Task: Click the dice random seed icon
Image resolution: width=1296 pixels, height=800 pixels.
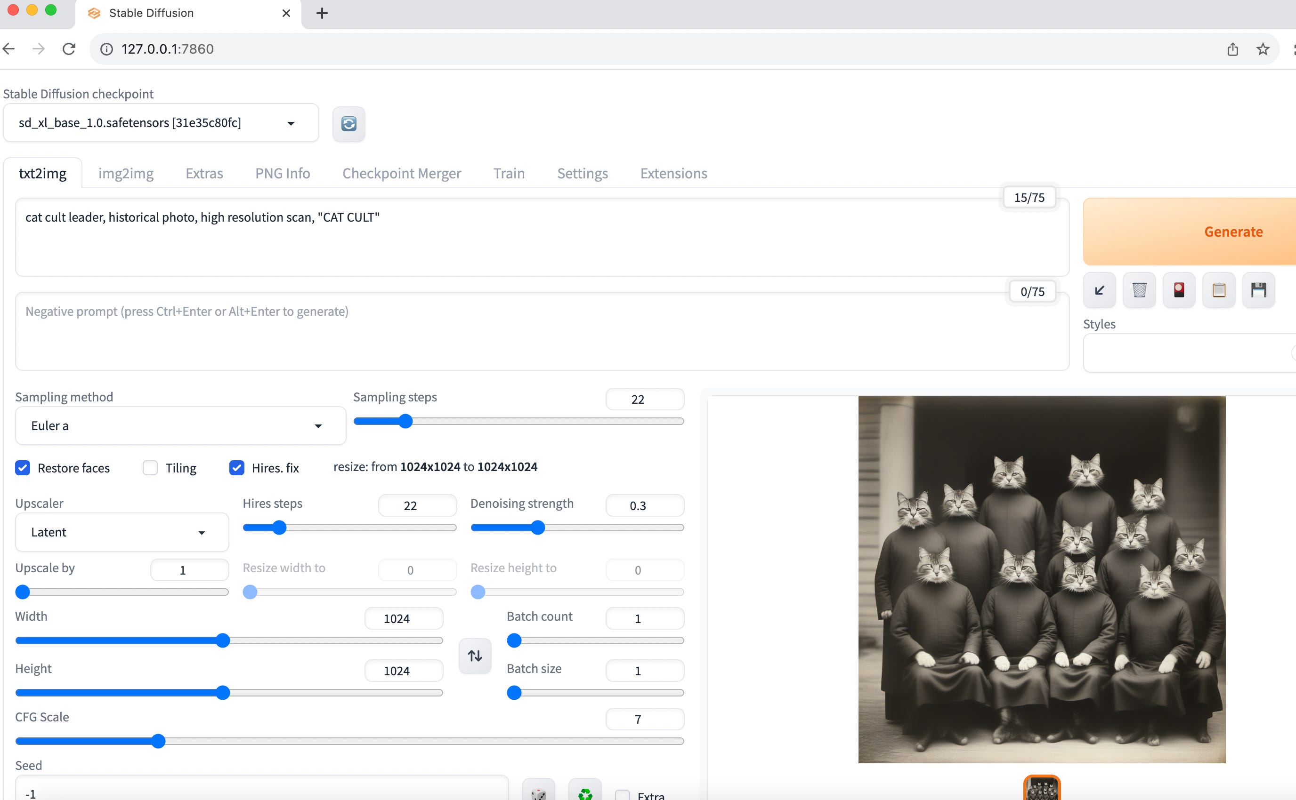Action: coord(538,792)
